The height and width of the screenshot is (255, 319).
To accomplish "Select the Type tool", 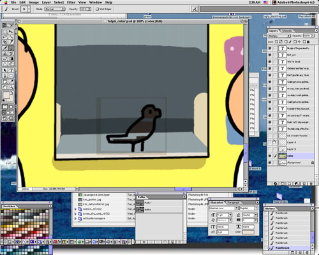I will click(11, 70).
